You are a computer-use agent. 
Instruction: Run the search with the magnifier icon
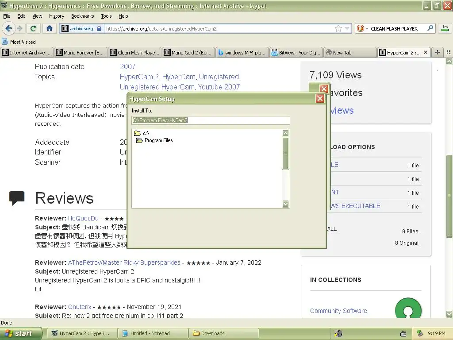point(430,28)
